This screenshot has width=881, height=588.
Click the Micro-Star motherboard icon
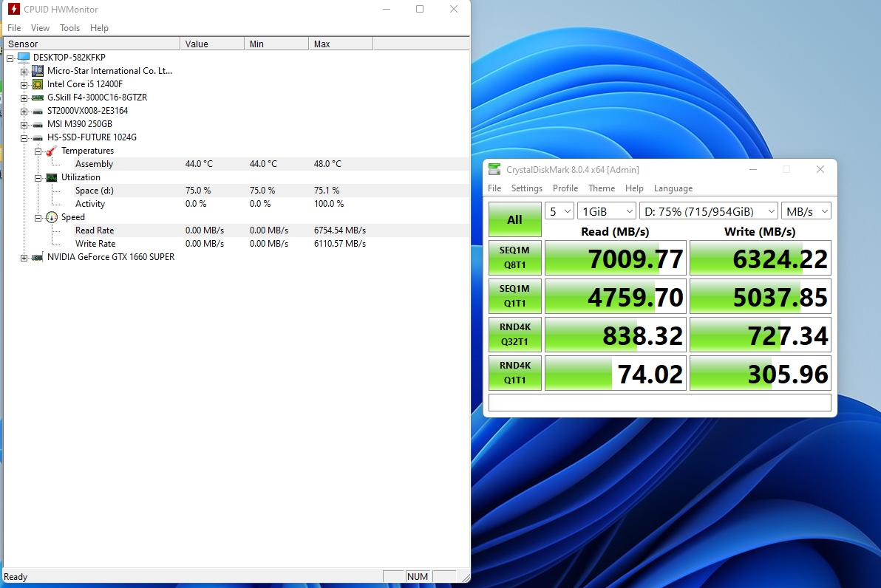(37, 71)
